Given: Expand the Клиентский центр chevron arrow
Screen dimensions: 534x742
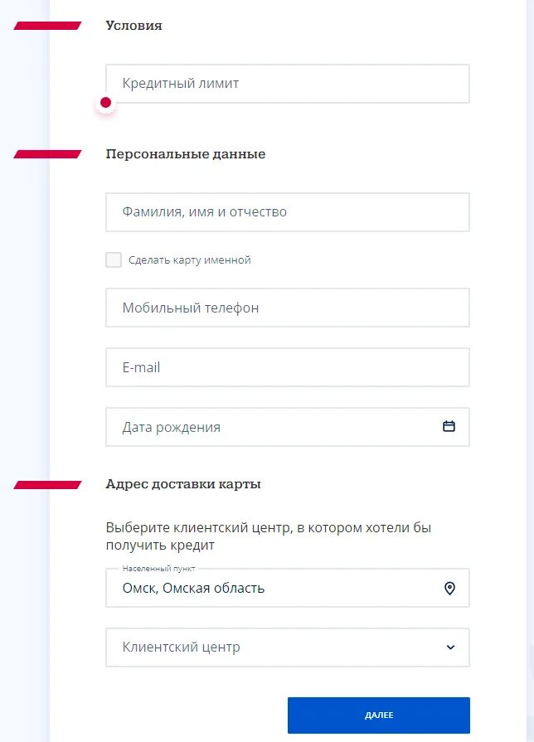Looking at the screenshot, I should pyautogui.click(x=450, y=647).
